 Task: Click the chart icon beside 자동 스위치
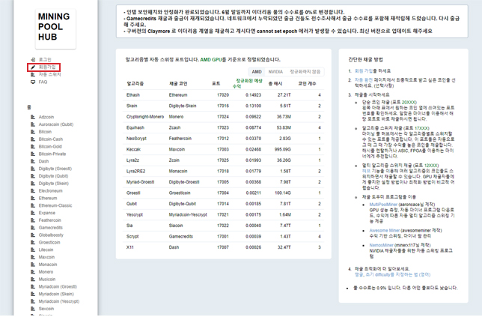[x=33, y=74]
